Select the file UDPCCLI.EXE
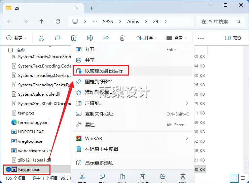249x183 pixels. (31, 132)
